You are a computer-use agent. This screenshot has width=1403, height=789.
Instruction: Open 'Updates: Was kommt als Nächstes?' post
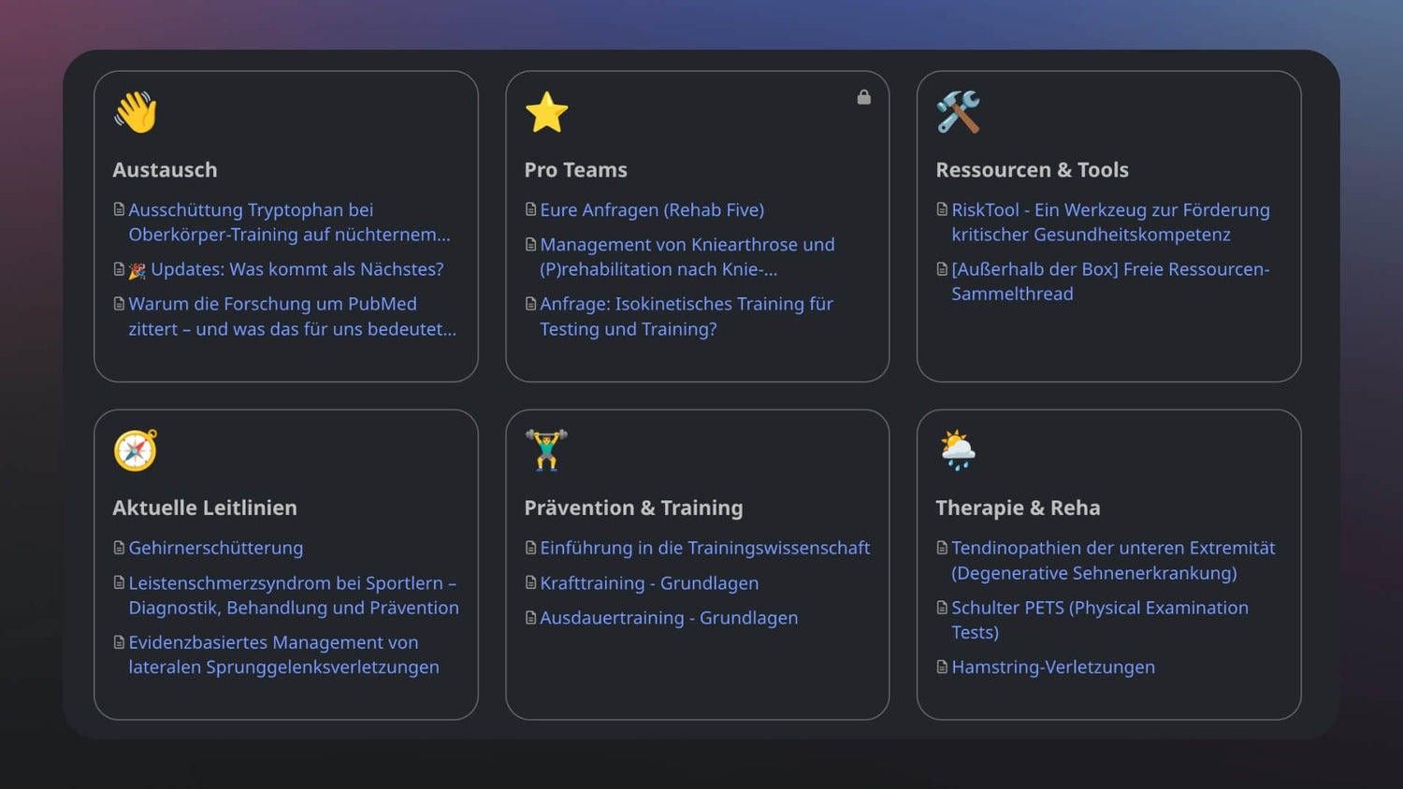click(297, 269)
